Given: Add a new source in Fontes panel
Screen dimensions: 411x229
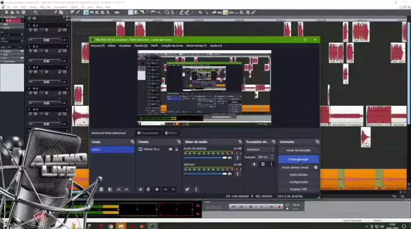Looking at the screenshot, I should [x=140, y=189].
